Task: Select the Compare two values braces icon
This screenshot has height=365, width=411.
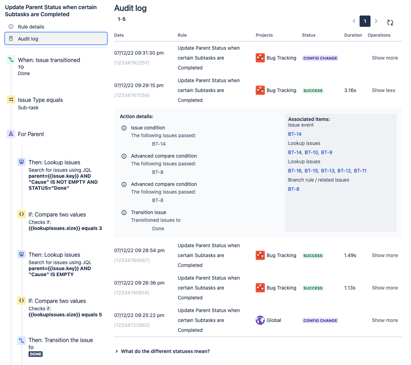Action: 21,214
